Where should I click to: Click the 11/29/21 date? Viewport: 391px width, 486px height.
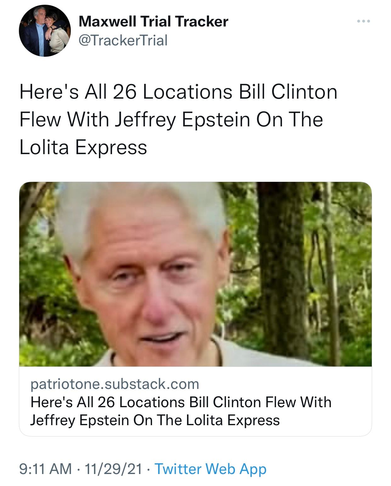113,469
